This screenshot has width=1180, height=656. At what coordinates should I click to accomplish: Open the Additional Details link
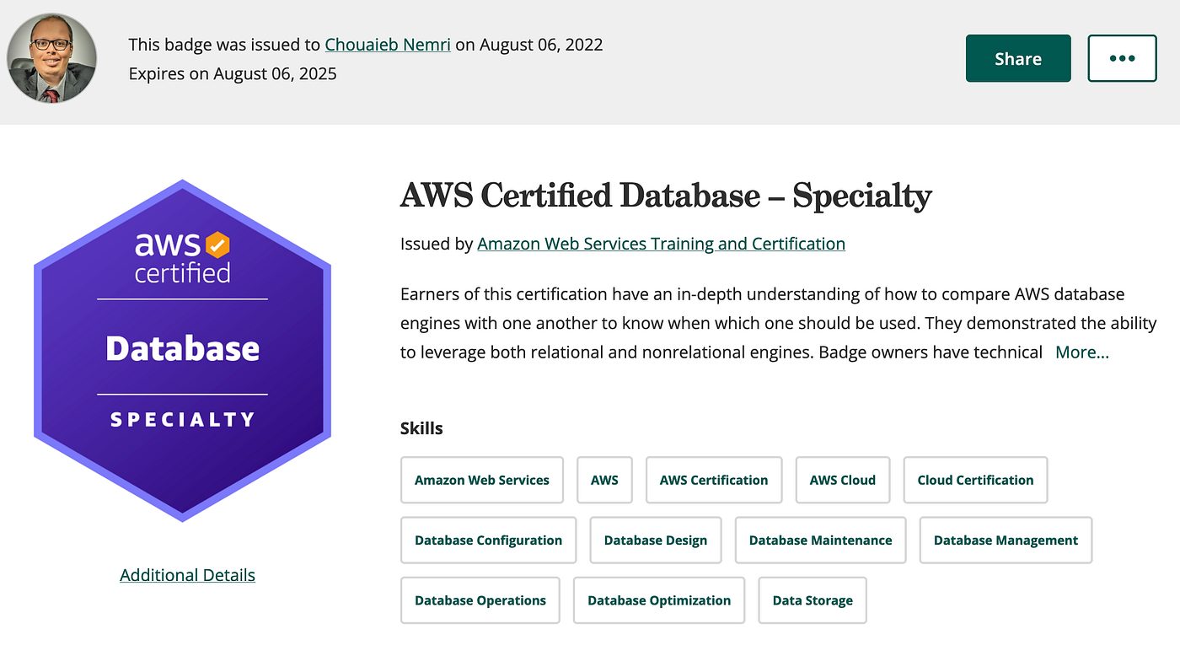pyautogui.click(x=187, y=575)
